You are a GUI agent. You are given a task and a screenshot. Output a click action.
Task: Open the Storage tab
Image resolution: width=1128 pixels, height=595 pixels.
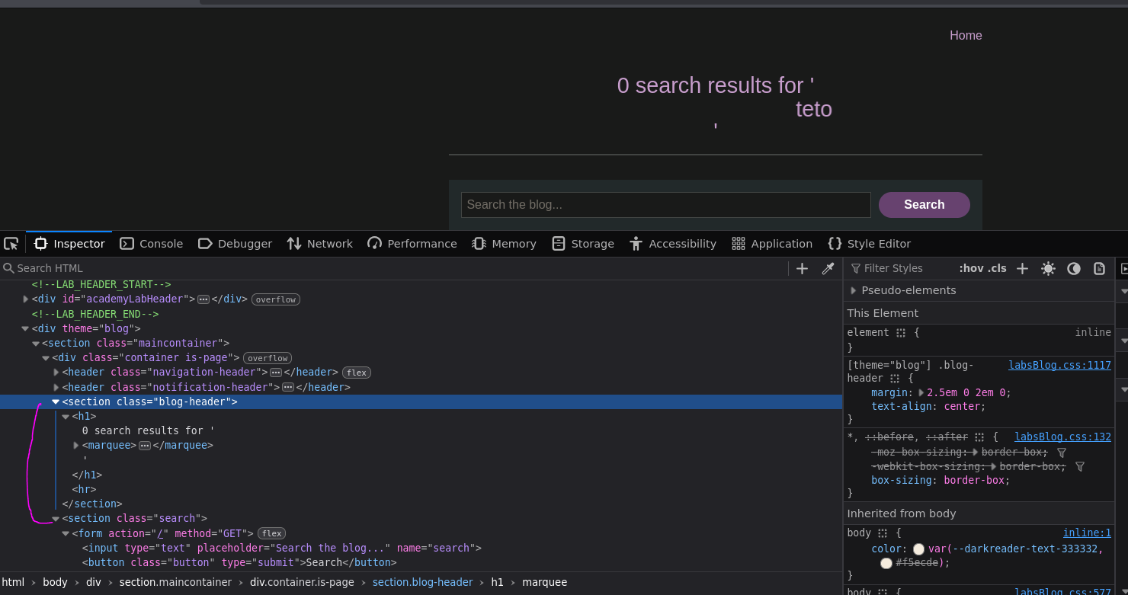(x=583, y=244)
